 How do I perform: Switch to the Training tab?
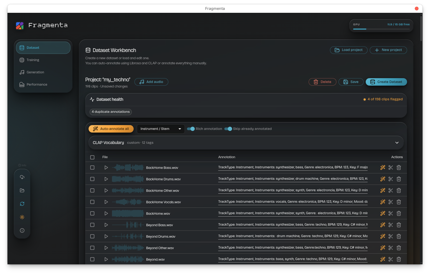43,60
